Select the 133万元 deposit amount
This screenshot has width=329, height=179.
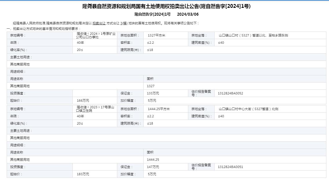153,93
